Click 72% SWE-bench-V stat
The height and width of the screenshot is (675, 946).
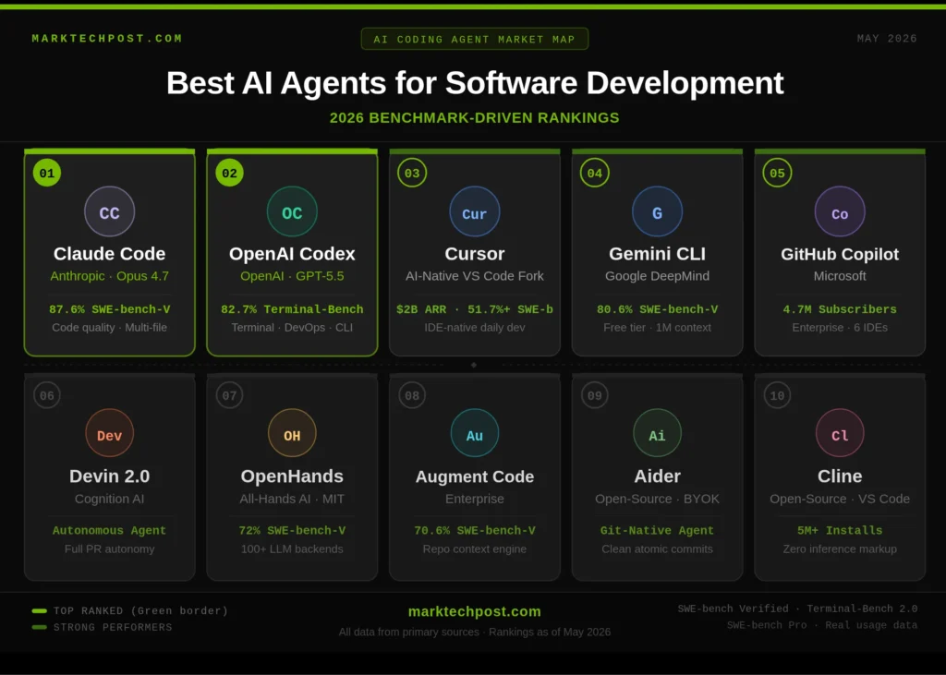(292, 531)
